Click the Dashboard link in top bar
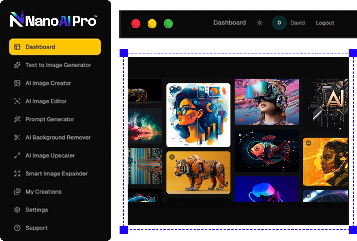This screenshot has width=357, height=241. 229,23
